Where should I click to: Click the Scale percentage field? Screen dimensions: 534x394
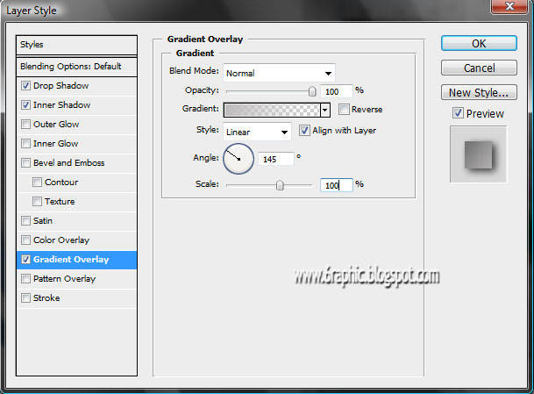[x=336, y=185]
